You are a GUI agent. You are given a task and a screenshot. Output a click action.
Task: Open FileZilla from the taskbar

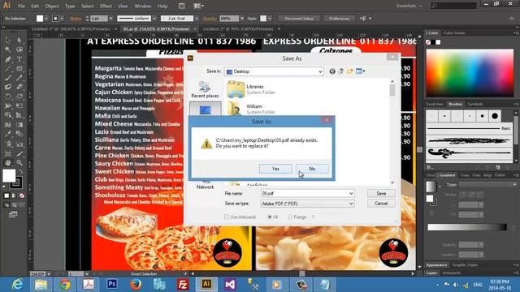pyautogui.click(x=183, y=284)
